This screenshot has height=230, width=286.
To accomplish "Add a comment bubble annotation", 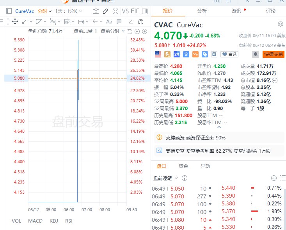I will click(119, 21).
